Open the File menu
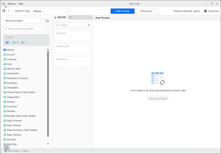Image resolution: width=221 pixels, height=154 pixels. 3,4
